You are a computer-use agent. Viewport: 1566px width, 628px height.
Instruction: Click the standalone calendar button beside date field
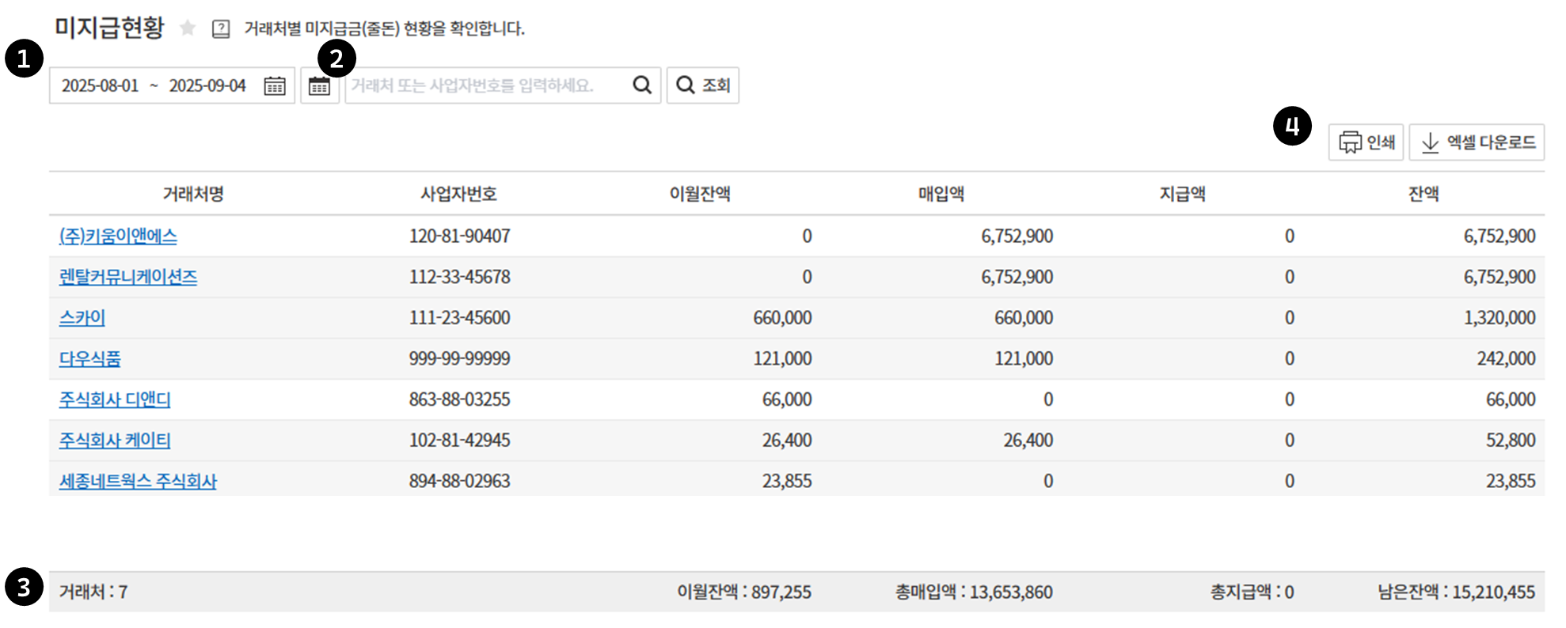[319, 86]
